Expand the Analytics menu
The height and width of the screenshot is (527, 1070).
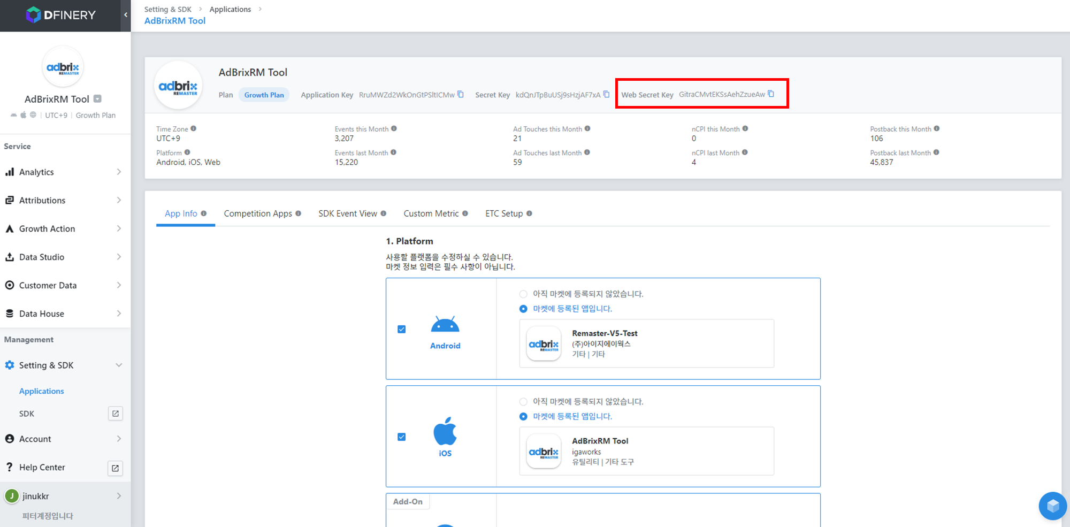click(x=65, y=172)
